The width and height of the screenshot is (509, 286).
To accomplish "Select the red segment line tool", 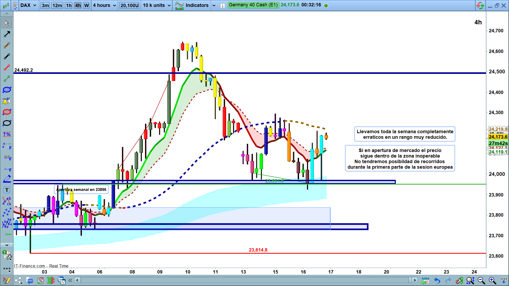I will [7, 68].
